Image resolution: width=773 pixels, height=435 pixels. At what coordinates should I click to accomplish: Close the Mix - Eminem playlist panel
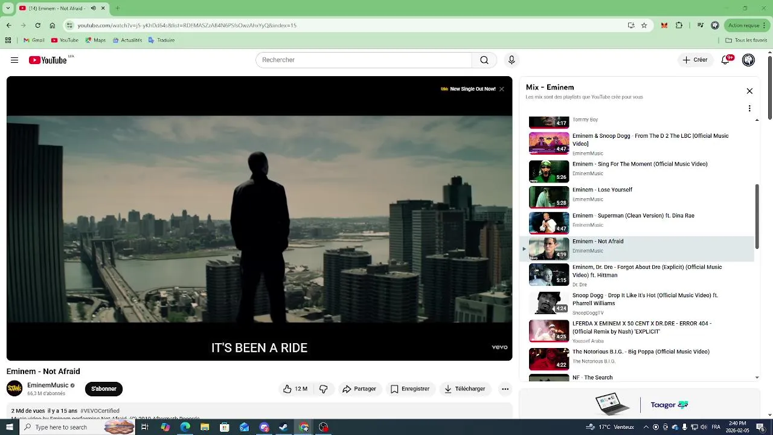click(749, 91)
